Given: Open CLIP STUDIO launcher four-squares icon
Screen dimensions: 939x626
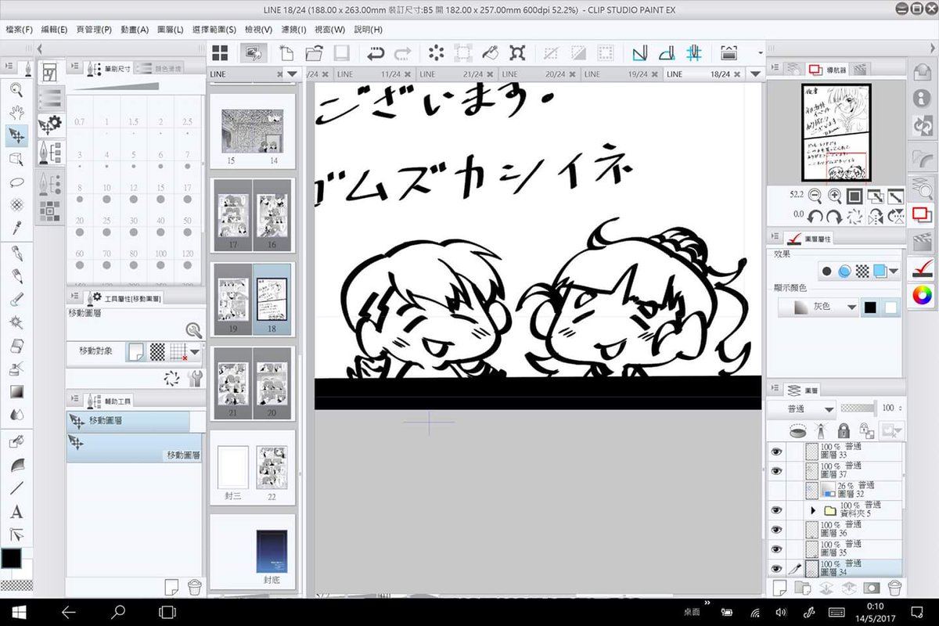Looking at the screenshot, I should click(x=220, y=53).
